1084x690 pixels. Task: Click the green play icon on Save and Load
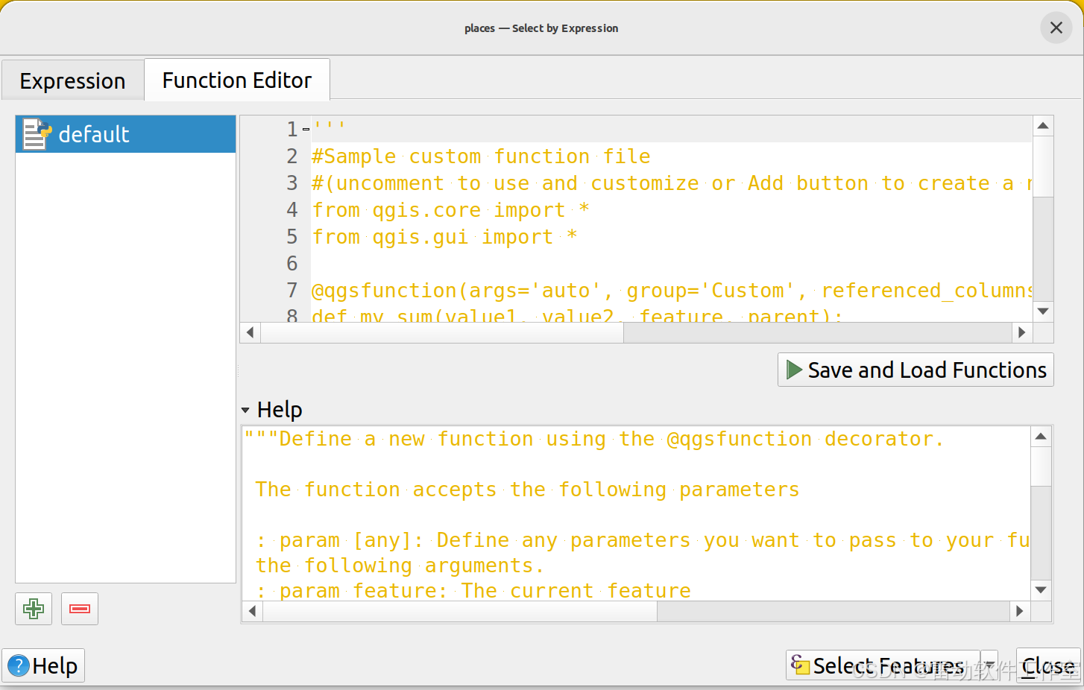(794, 370)
